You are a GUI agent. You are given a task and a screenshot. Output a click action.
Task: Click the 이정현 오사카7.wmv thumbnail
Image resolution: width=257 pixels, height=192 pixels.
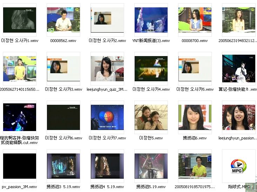click(x=107, y=117)
